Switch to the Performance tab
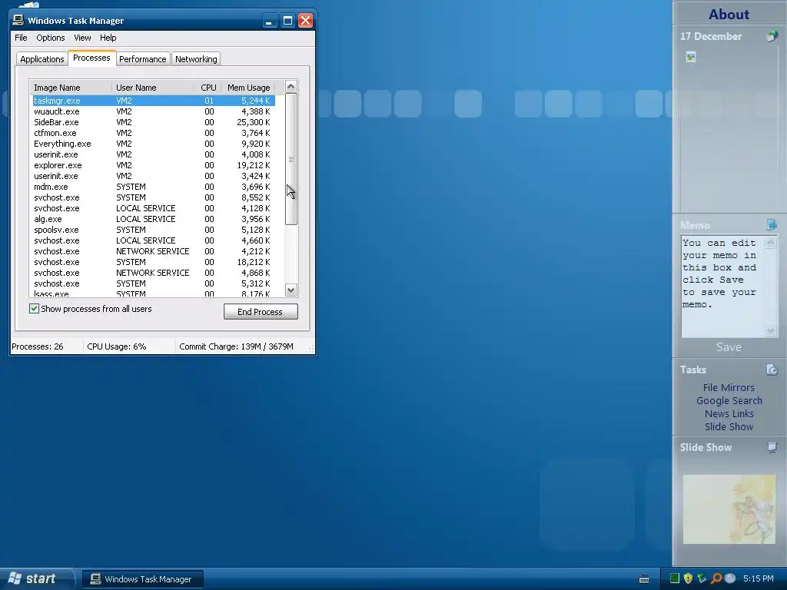Screen dimensions: 787x590 [142, 59]
